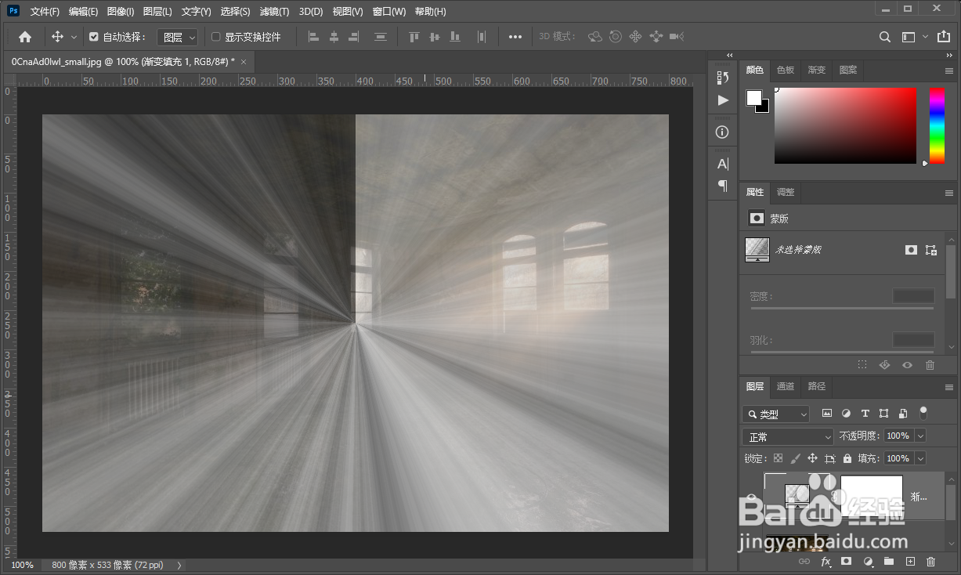Toggle lock image pixels brush

click(795, 458)
